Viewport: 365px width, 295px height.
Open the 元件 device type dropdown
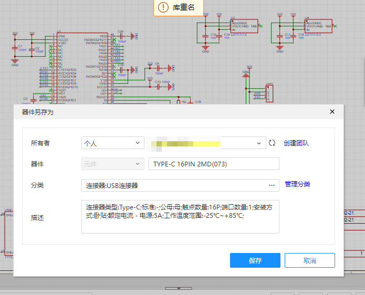click(112, 164)
